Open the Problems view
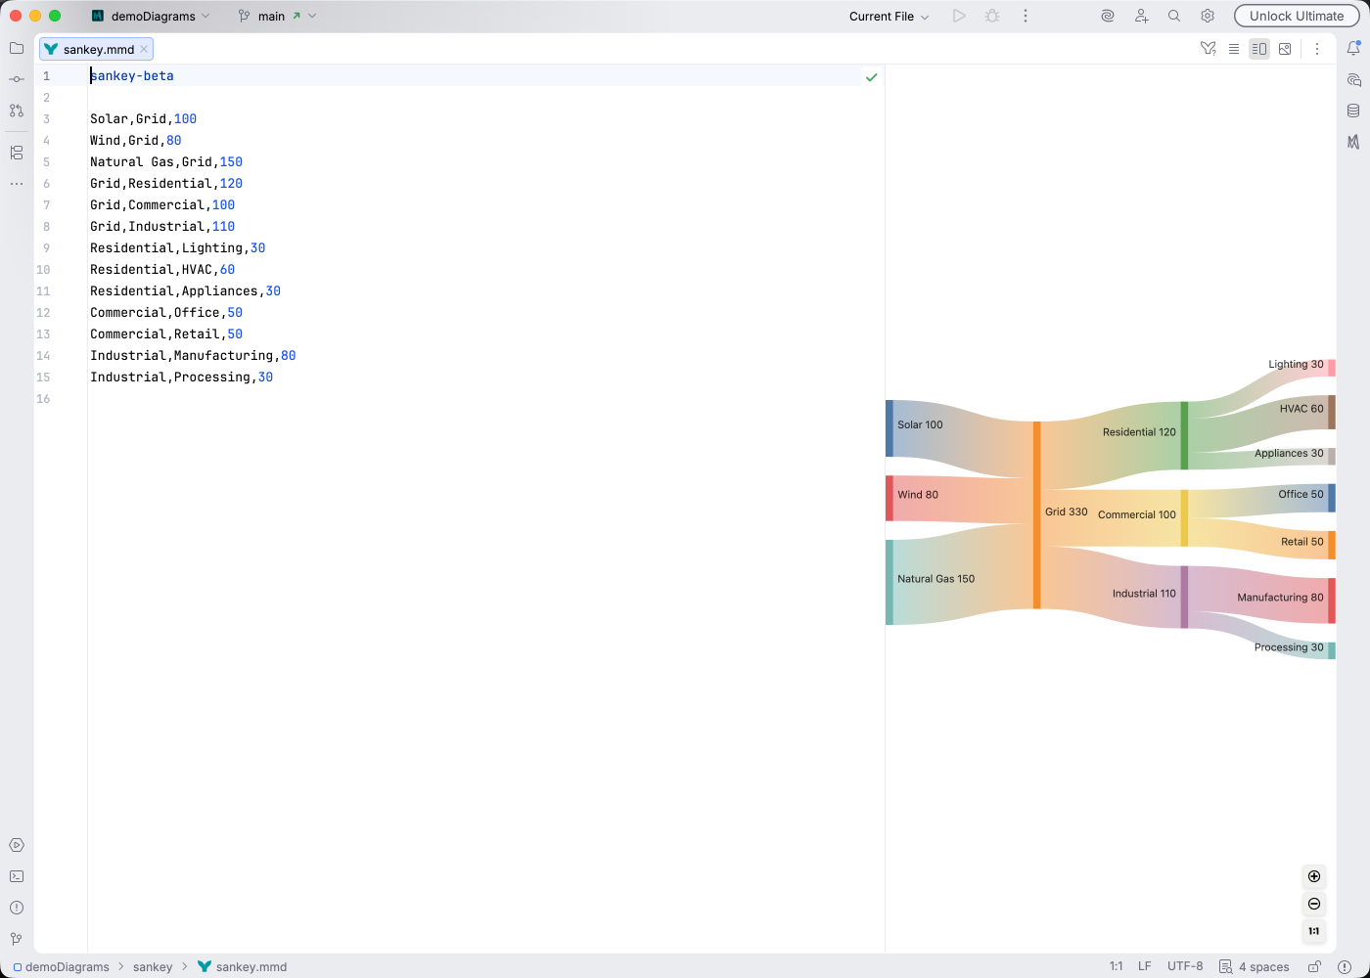Screen dimensions: 1370x978 (16, 908)
